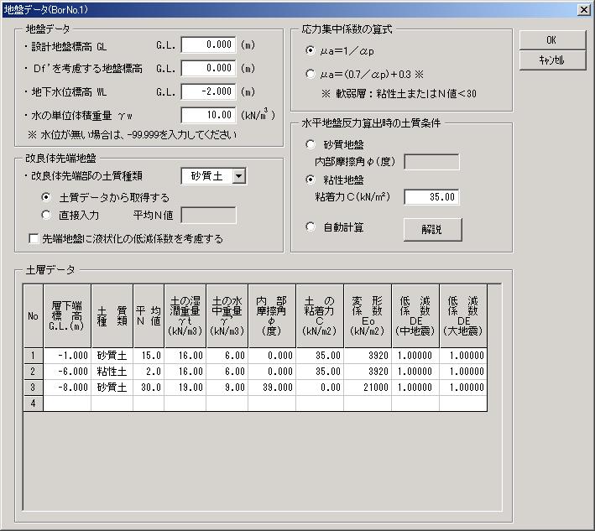Click 粘着力C input field 35.00
Image resolution: width=595 pixels, height=531 pixels.
click(431, 197)
